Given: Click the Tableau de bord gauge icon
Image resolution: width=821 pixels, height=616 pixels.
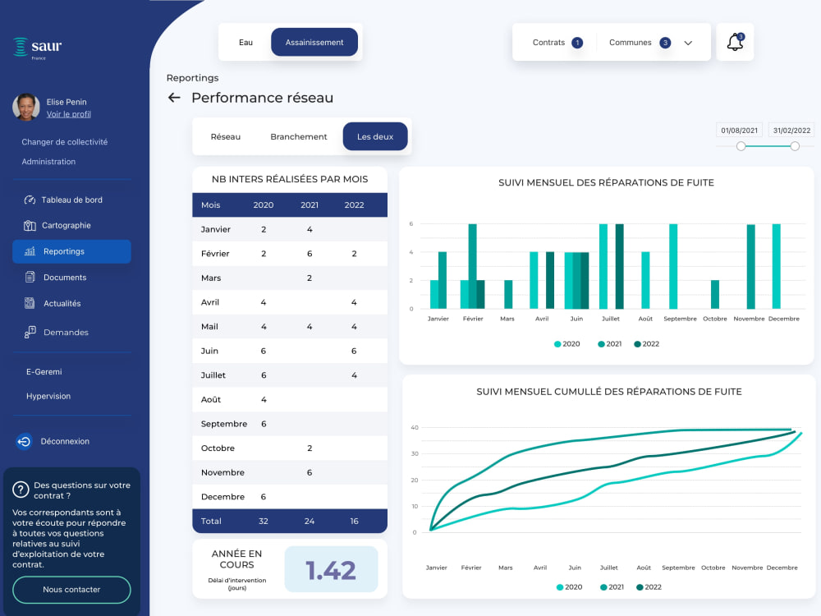Looking at the screenshot, I should click(30, 200).
